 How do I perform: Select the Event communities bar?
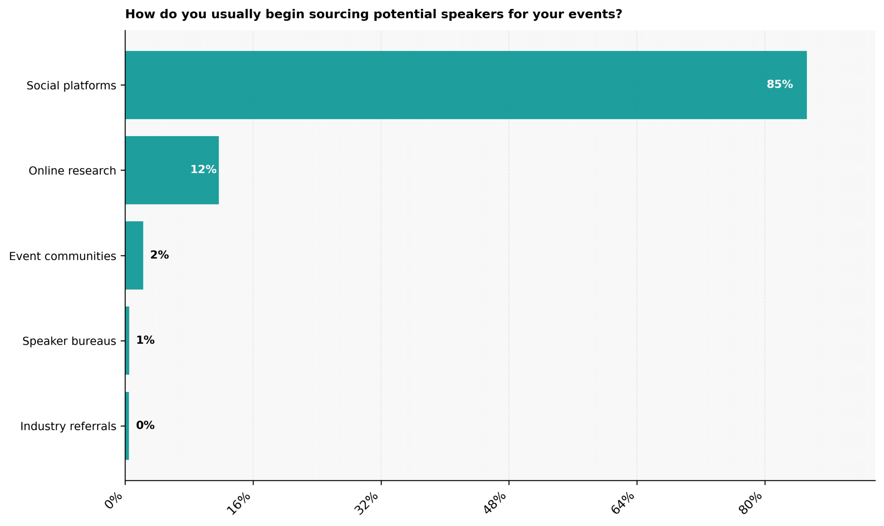pyautogui.click(x=134, y=255)
